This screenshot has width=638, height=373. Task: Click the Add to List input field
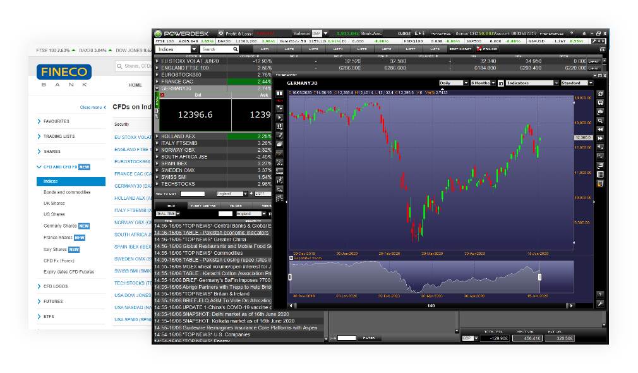[x=193, y=194]
